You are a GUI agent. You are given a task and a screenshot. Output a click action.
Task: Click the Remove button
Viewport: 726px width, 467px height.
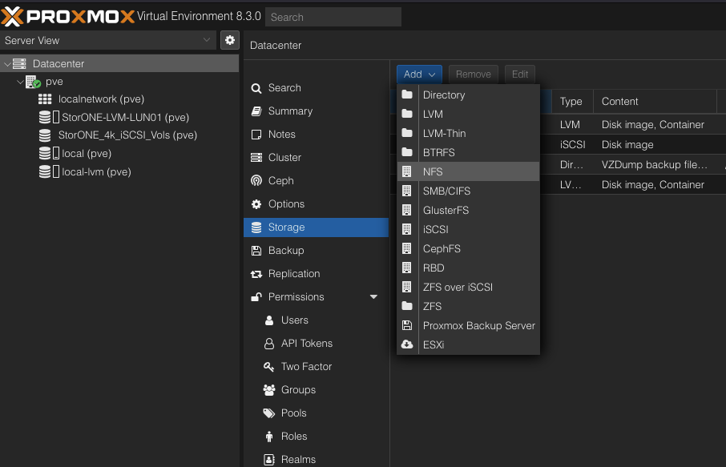[474, 74]
